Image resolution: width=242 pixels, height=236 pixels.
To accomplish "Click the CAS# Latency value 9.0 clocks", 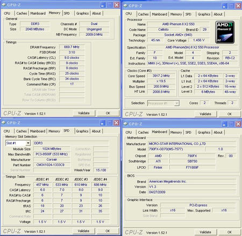I will pos(72,57).
